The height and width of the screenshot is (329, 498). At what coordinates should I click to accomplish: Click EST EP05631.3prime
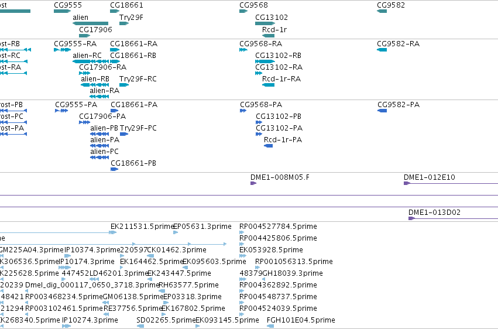click(x=202, y=227)
